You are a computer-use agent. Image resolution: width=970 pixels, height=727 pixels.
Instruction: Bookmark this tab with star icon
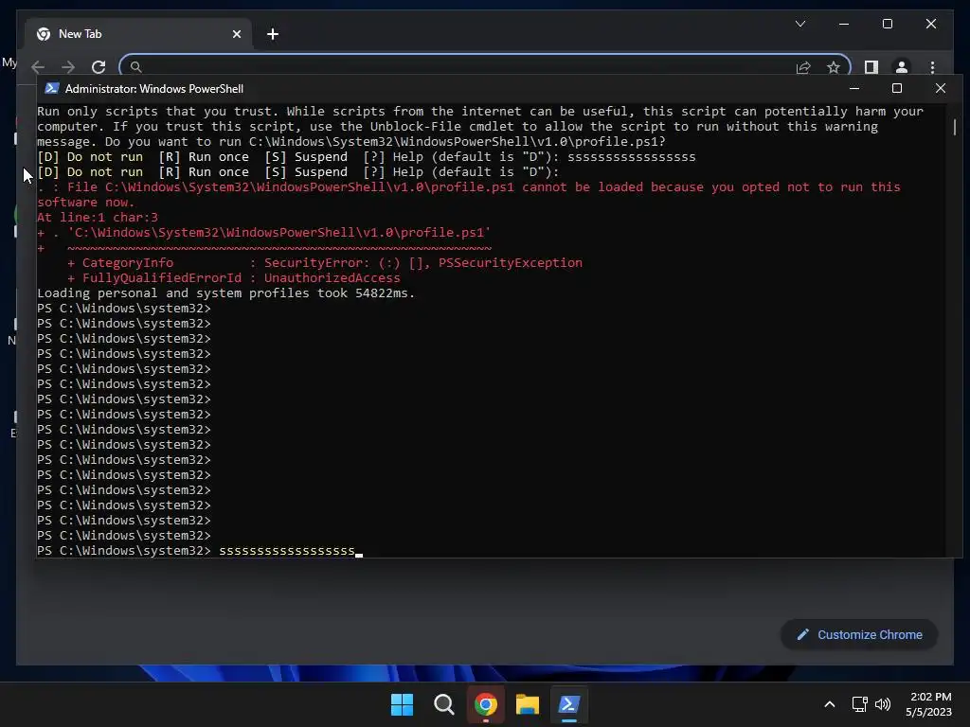[x=834, y=67]
